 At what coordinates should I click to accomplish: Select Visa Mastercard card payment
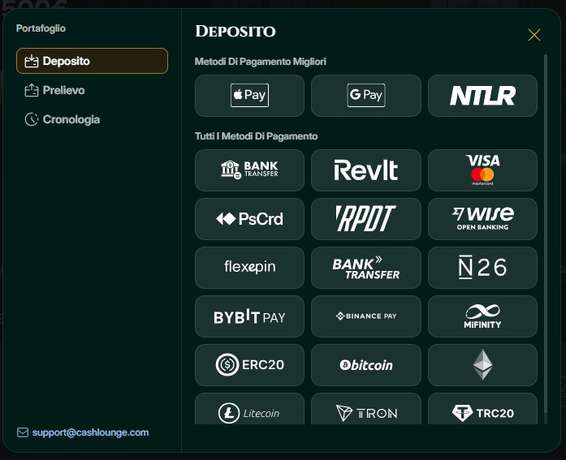482,170
